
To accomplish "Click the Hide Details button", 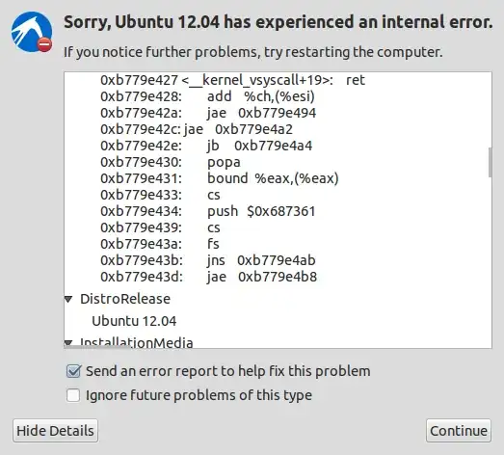I will click(x=55, y=431).
